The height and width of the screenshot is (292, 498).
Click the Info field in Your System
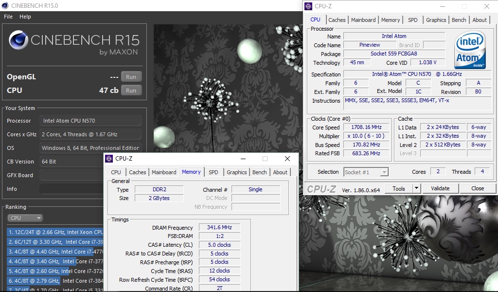[x=71, y=189]
